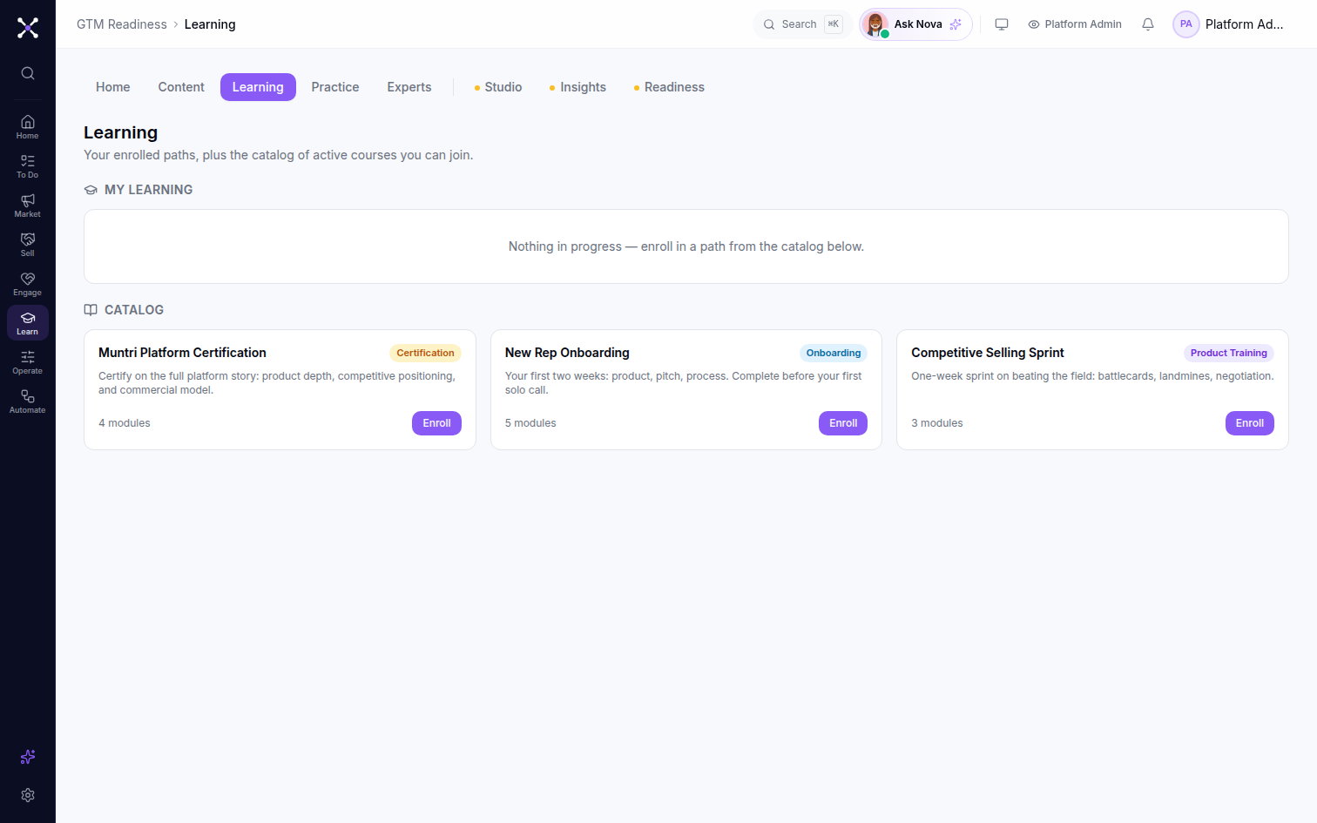Open the notifications bell

click(1148, 24)
